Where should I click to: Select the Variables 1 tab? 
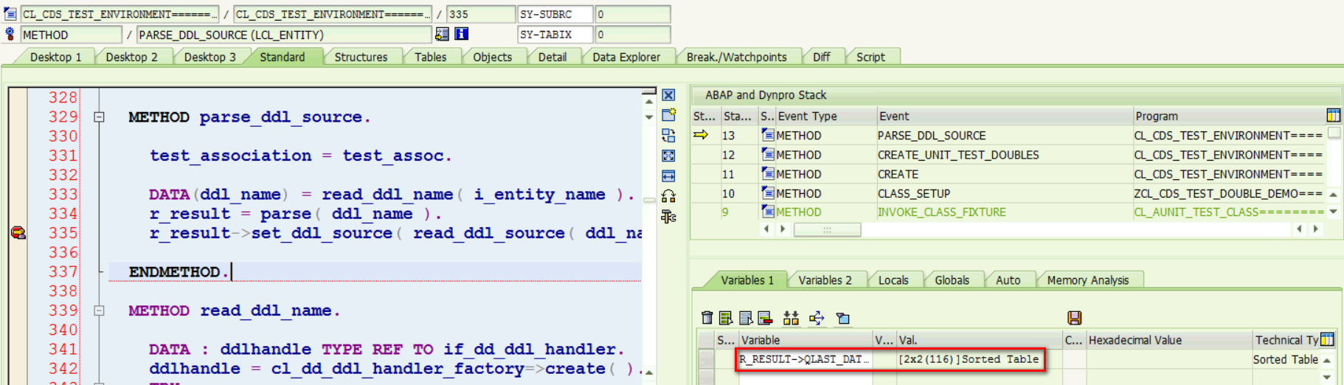pyautogui.click(x=747, y=280)
